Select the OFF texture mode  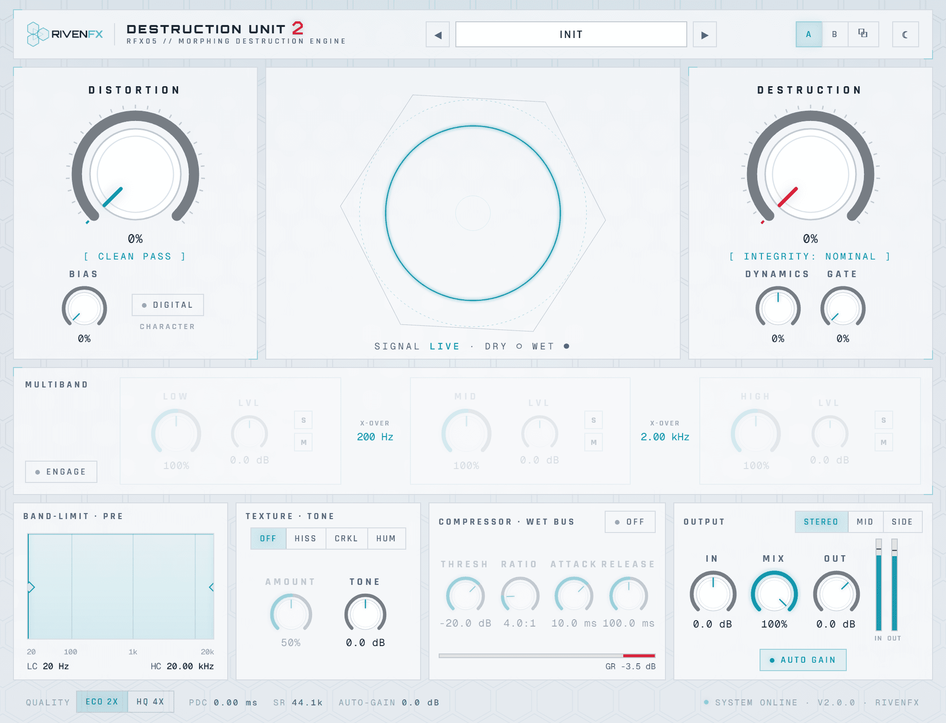pyautogui.click(x=268, y=539)
